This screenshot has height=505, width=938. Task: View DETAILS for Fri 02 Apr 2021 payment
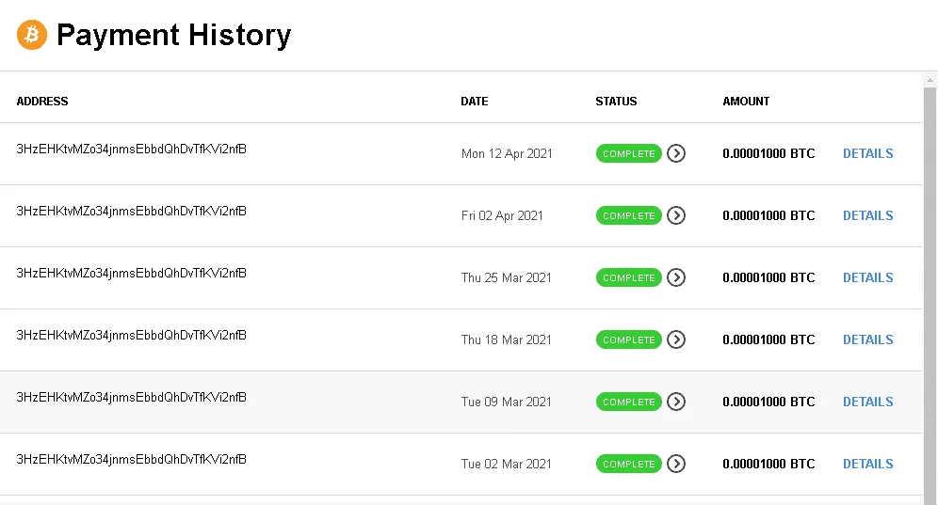[867, 215]
